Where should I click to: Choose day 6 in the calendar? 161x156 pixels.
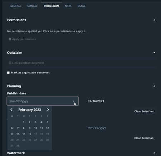[x=12, y=128]
